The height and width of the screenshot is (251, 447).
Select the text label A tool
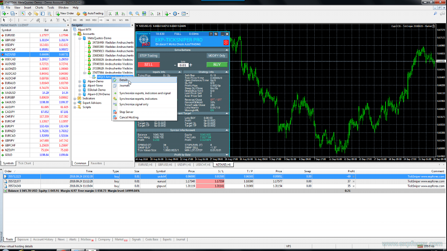click(x=51, y=20)
